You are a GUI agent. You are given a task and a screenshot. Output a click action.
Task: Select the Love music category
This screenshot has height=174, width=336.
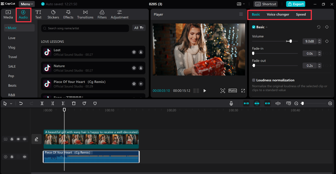pyautogui.click(x=12, y=38)
